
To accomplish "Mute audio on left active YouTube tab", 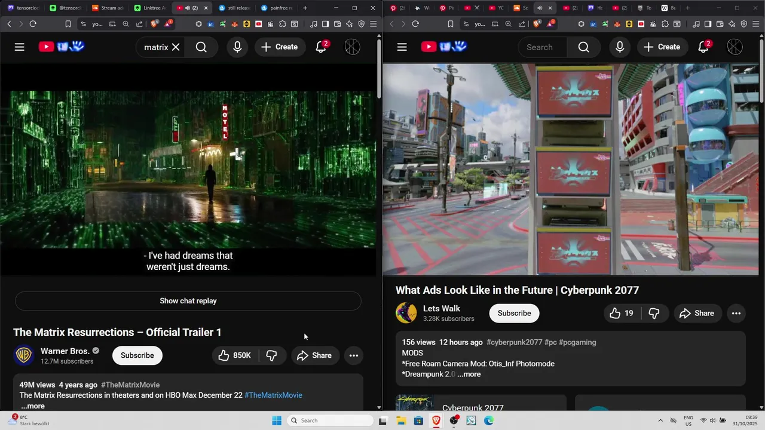I will [188, 8].
